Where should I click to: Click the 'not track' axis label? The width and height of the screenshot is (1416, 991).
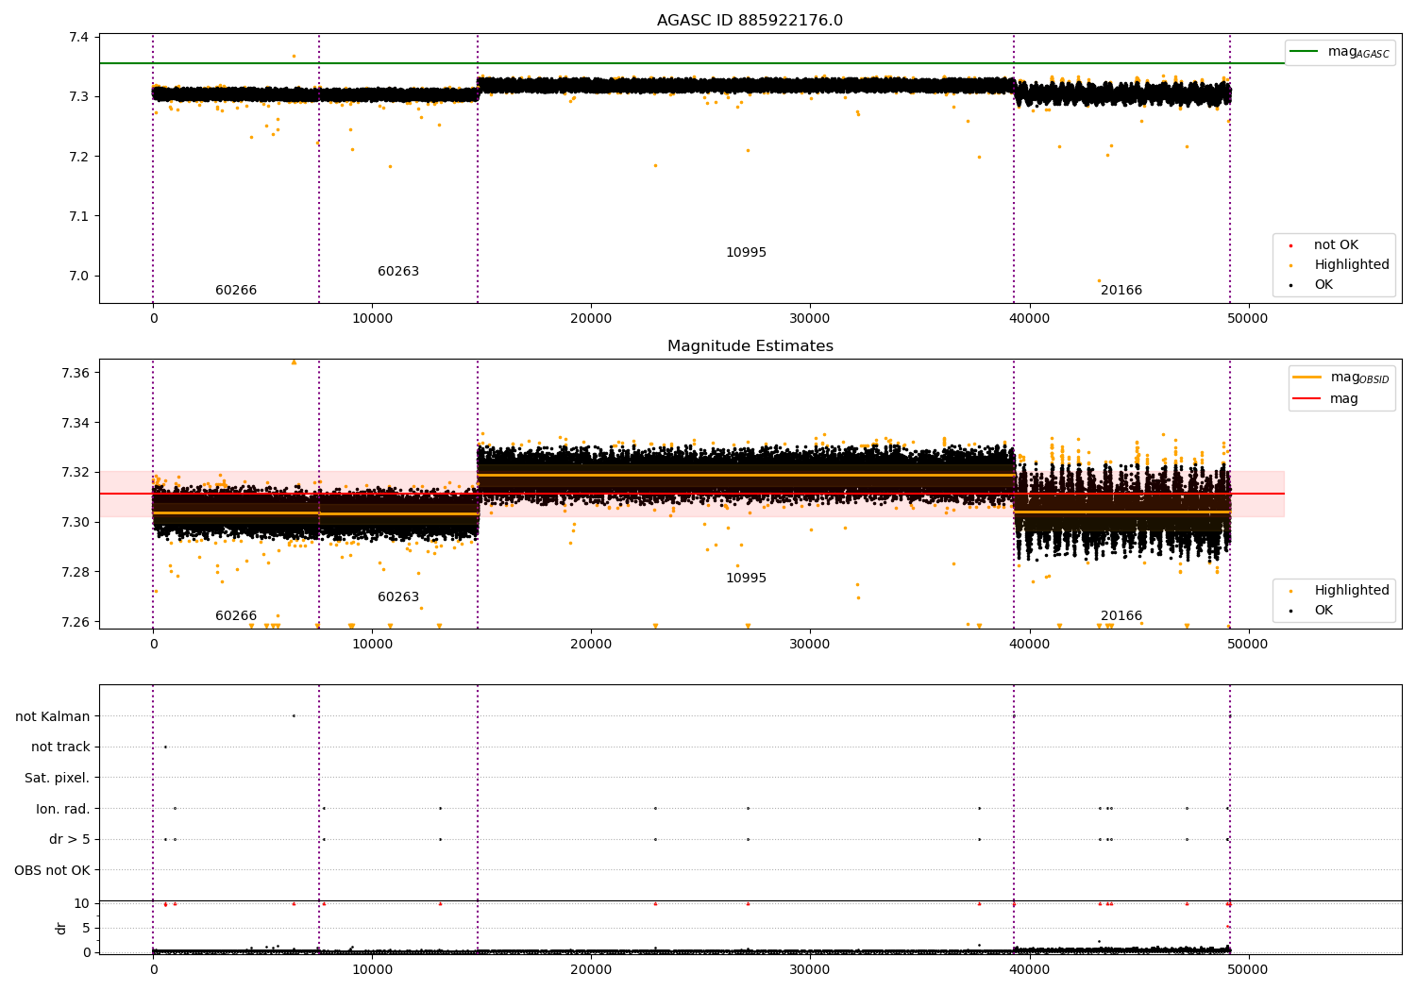coord(60,747)
